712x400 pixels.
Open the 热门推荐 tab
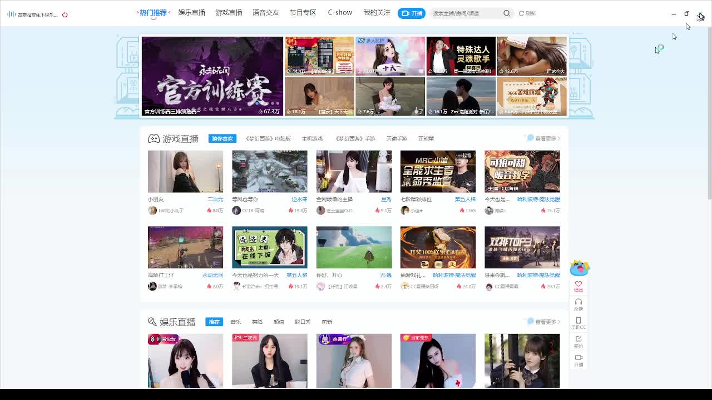(153, 12)
